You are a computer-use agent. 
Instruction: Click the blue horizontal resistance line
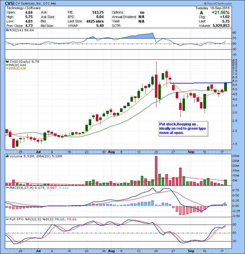pyautogui.click(x=201, y=83)
